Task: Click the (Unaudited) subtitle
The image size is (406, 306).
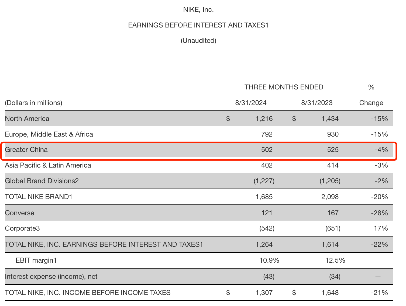Action: 198,41
